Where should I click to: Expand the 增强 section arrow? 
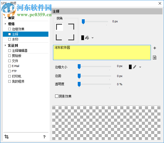tap(5, 24)
